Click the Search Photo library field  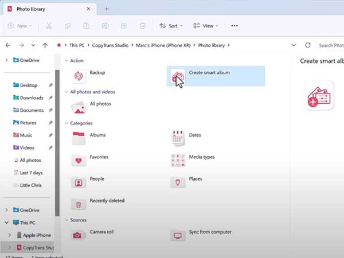click(x=330, y=45)
